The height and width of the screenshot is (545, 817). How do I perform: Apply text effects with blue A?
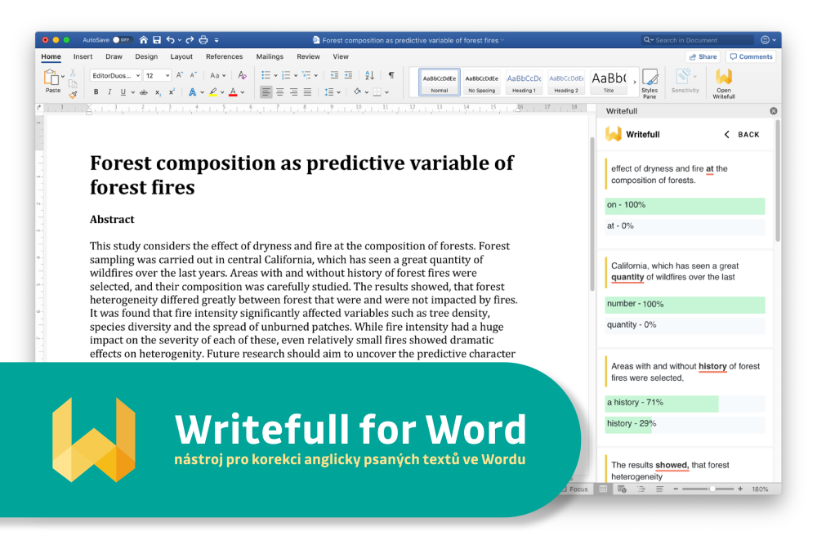pos(192,92)
